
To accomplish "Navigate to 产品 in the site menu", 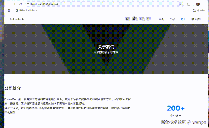I will [x=172, y=19].
